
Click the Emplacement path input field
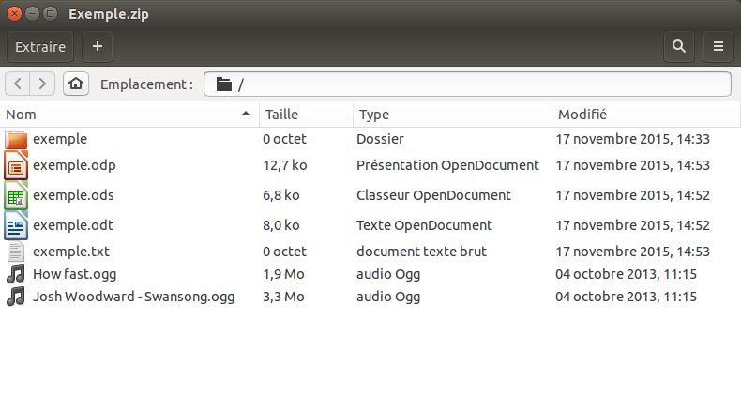(x=469, y=84)
